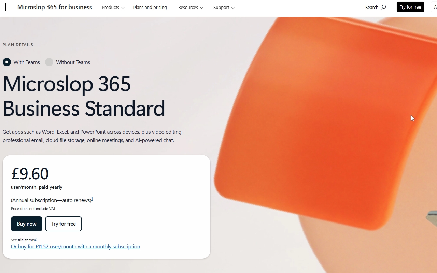This screenshot has width=437, height=273.
Task: Select the With Teams radio option
Action: (7, 62)
